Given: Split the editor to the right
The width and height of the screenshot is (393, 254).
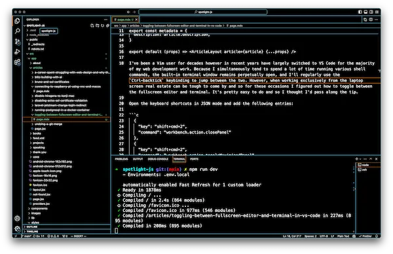Looking at the screenshot, I should pyautogui.click(x=371, y=20).
